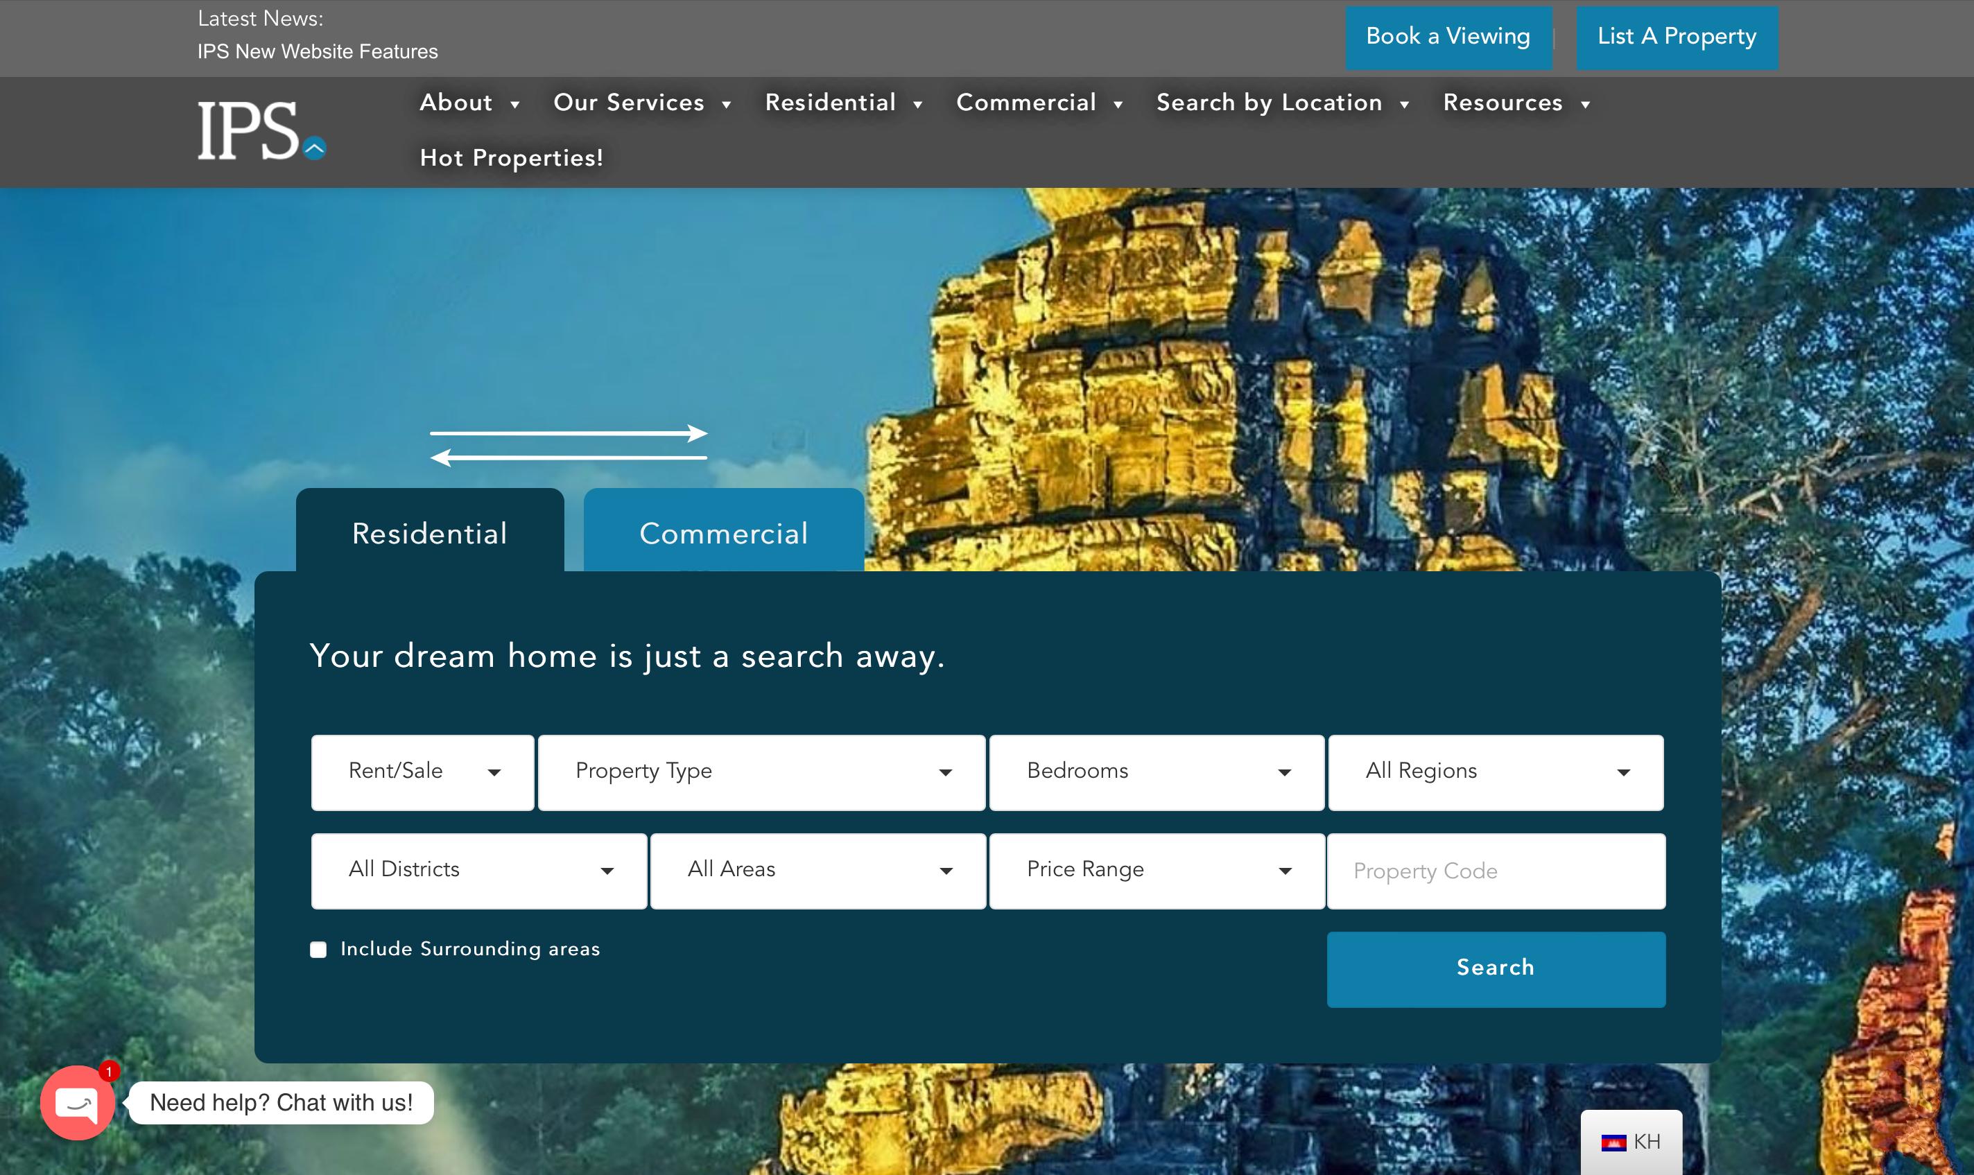
Task: Open IPS New Website Features news link
Action: 318,51
